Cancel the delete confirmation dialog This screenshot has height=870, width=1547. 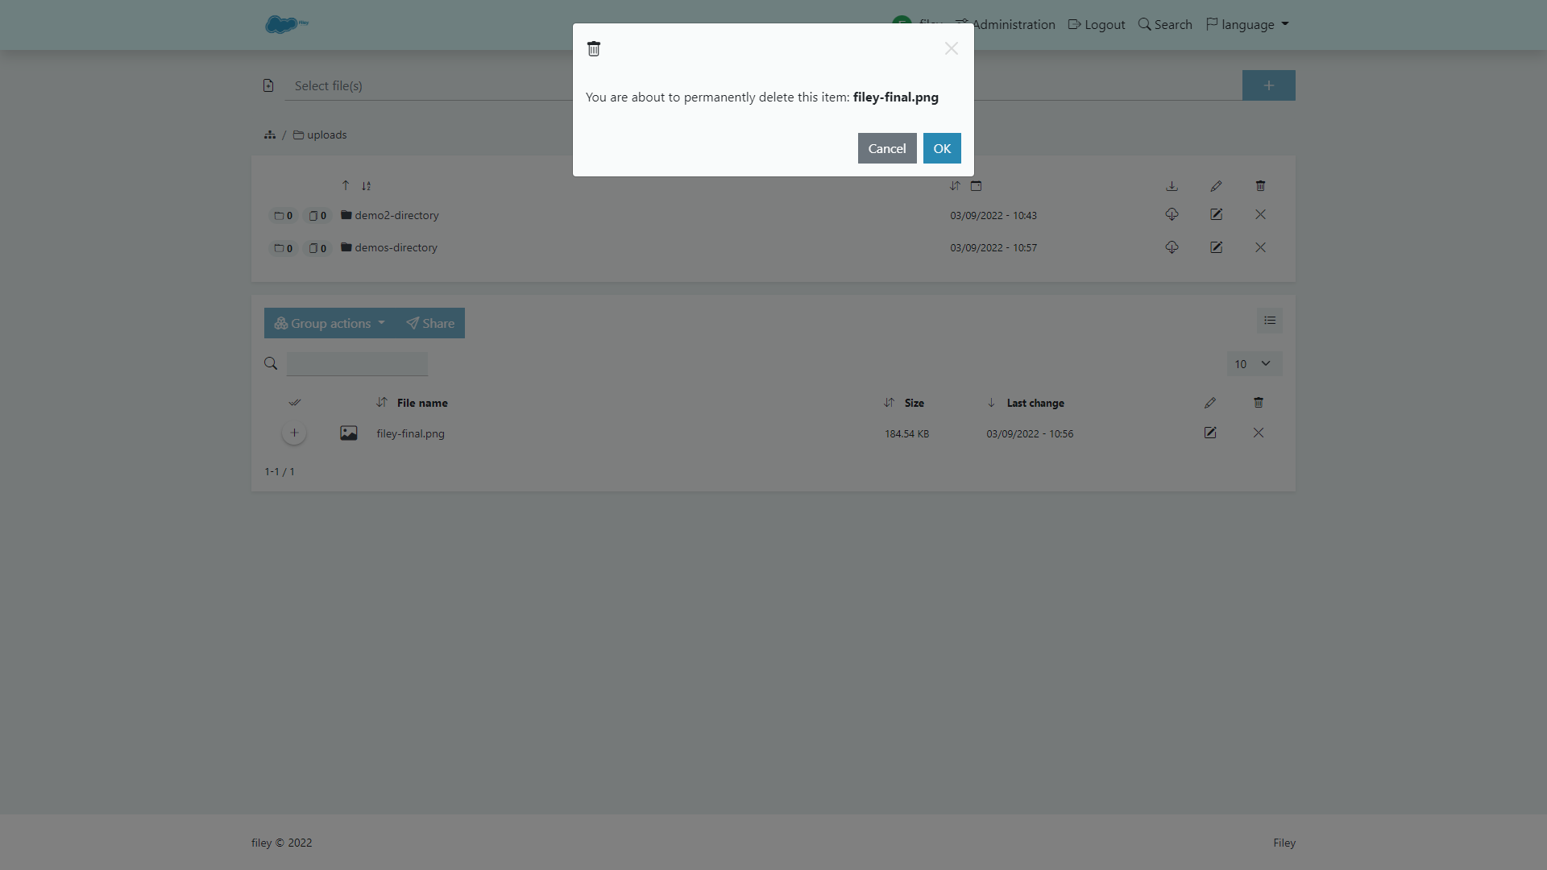click(x=886, y=148)
